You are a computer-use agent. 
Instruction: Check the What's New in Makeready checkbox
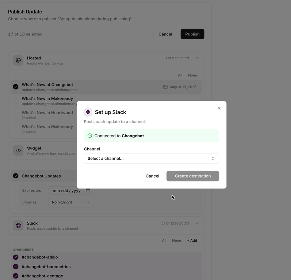16,101
